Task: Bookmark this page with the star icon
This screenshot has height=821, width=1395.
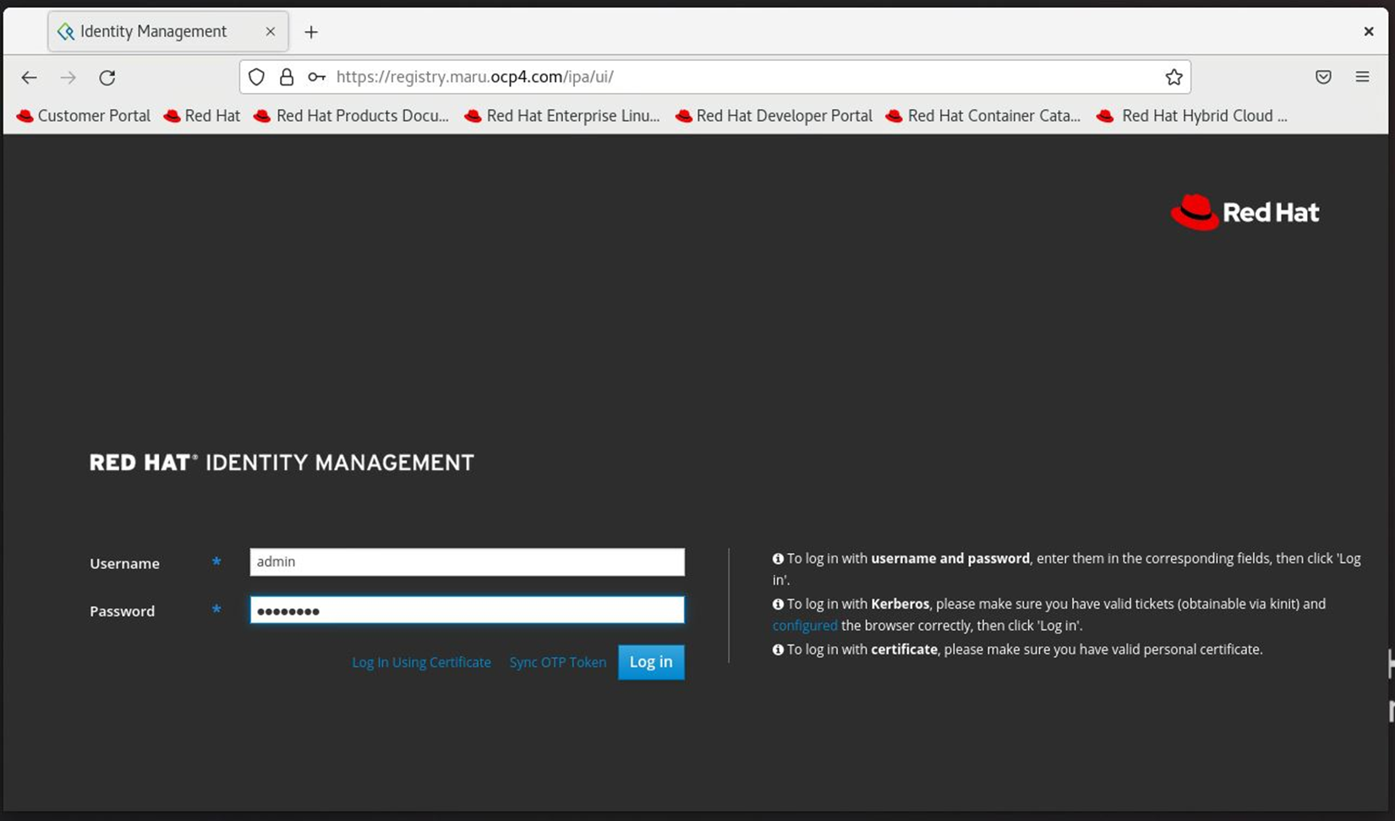Action: [1173, 77]
